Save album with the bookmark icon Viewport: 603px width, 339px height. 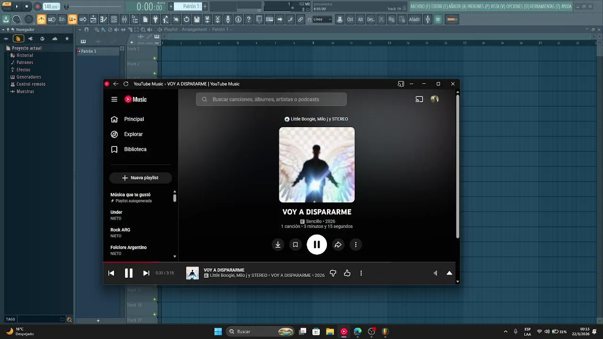point(295,245)
